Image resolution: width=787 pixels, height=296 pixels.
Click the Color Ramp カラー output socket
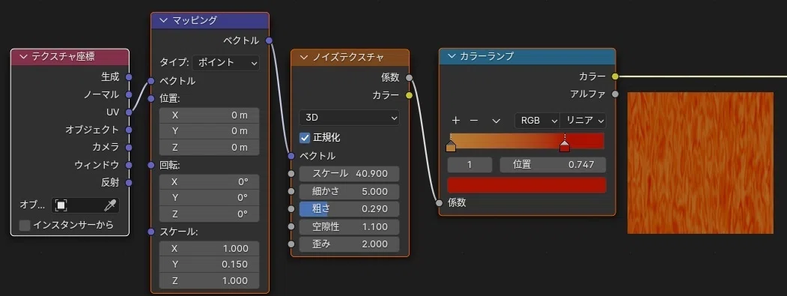616,76
